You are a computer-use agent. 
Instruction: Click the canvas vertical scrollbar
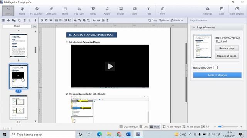[186, 72]
